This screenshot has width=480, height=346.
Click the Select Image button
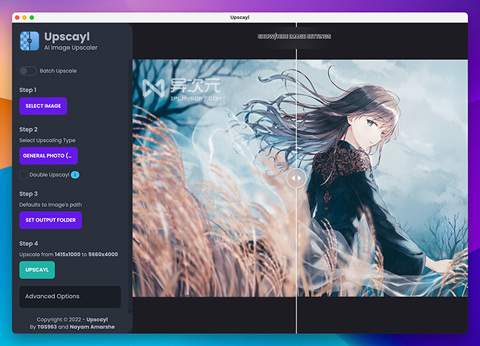coord(43,106)
